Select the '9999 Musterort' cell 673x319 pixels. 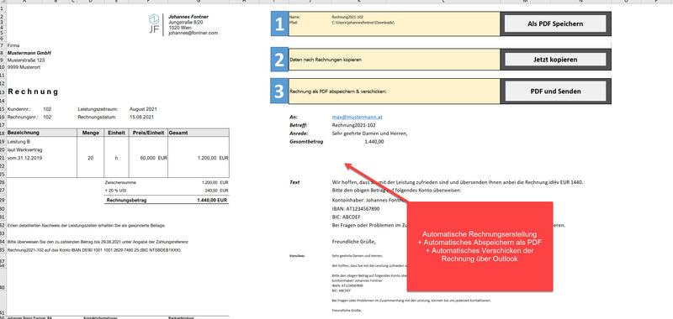tap(24, 67)
